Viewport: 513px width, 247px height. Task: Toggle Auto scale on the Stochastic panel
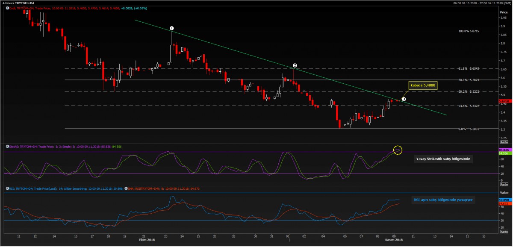[x=504, y=184]
